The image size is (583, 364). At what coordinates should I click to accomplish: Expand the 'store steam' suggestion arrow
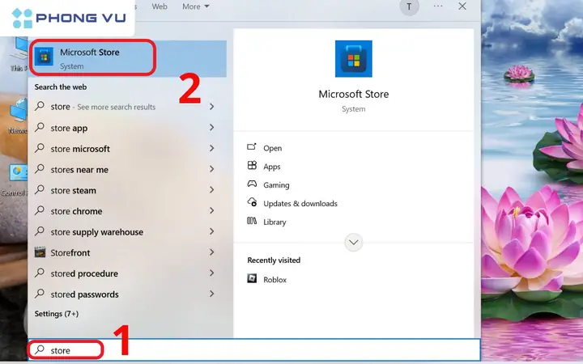click(211, 190)
